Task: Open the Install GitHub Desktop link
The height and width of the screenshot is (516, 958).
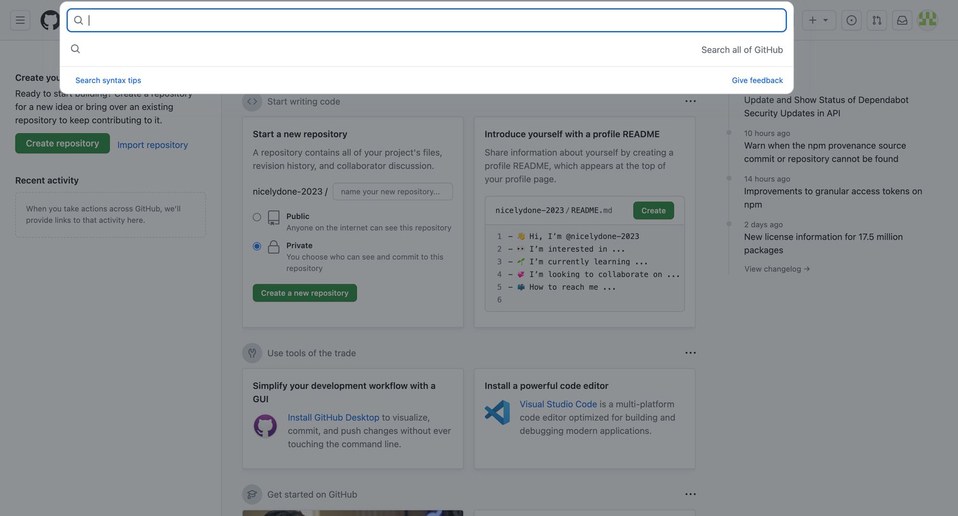Action: (x=333, y=418)
